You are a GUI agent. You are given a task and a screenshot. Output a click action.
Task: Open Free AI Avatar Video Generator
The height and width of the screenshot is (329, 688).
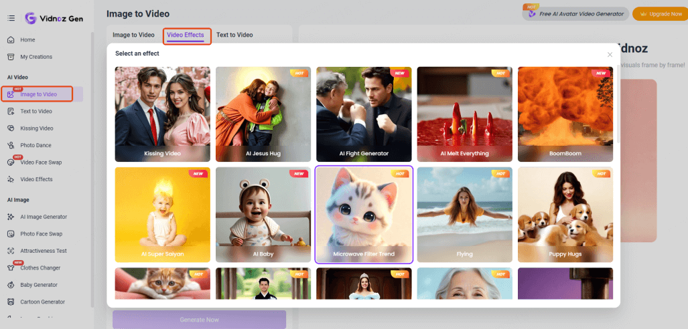575,14
